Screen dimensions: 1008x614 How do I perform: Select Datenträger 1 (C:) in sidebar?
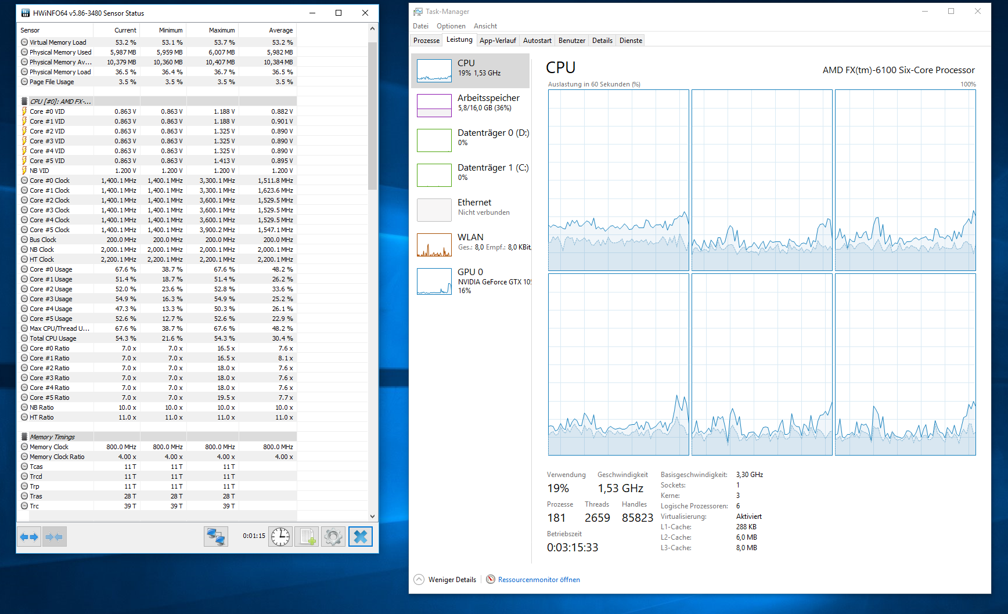(471, 175)
